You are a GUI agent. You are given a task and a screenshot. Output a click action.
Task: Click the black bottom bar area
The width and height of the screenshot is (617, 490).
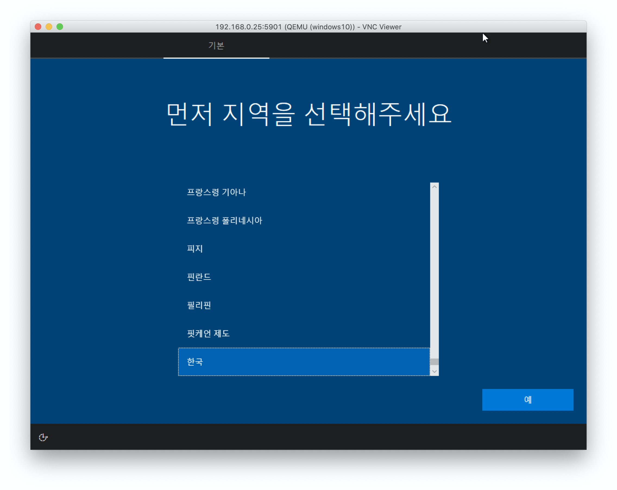[308, 437]
